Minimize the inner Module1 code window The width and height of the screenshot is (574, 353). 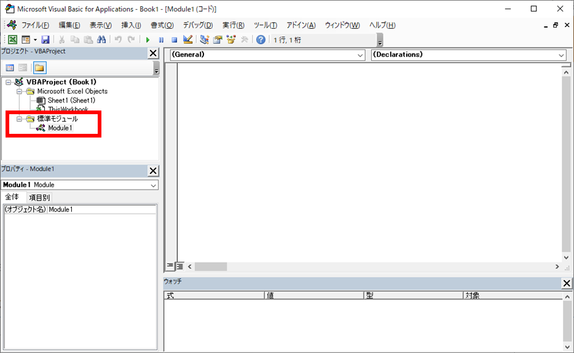point(546,26)
